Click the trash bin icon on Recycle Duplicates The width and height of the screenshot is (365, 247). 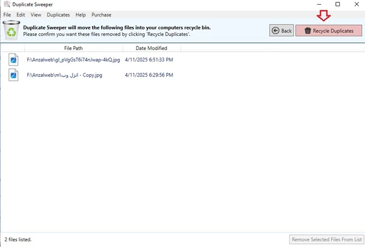point(308,30)
